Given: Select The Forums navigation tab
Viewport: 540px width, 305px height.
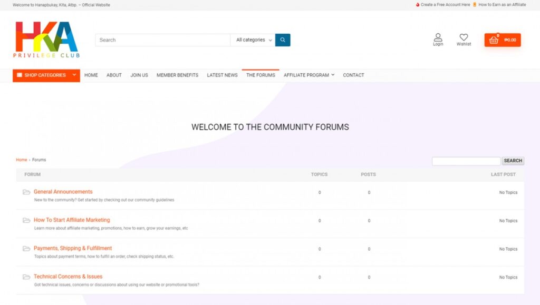Looking at the screenshot, I should click(x=261, y=75).
